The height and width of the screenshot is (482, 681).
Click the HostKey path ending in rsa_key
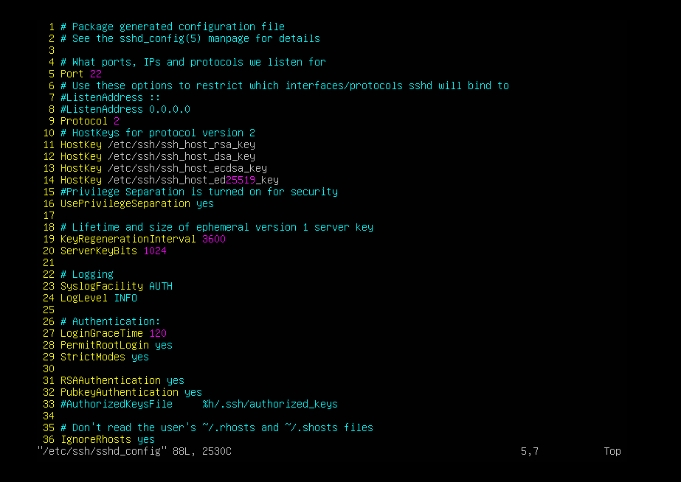tap(181, 144)
